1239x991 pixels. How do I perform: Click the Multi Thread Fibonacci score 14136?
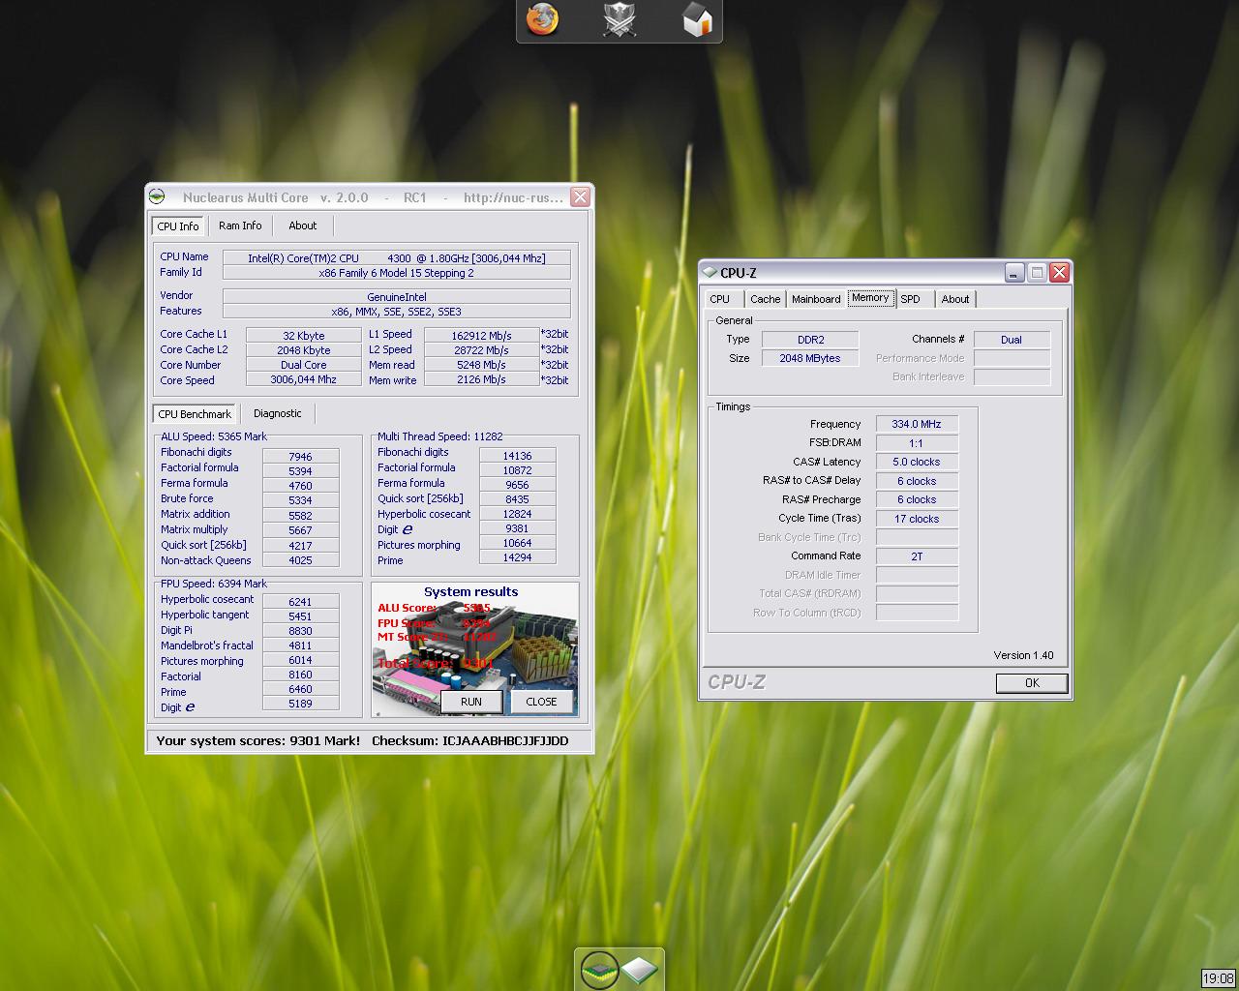point(518,456)
